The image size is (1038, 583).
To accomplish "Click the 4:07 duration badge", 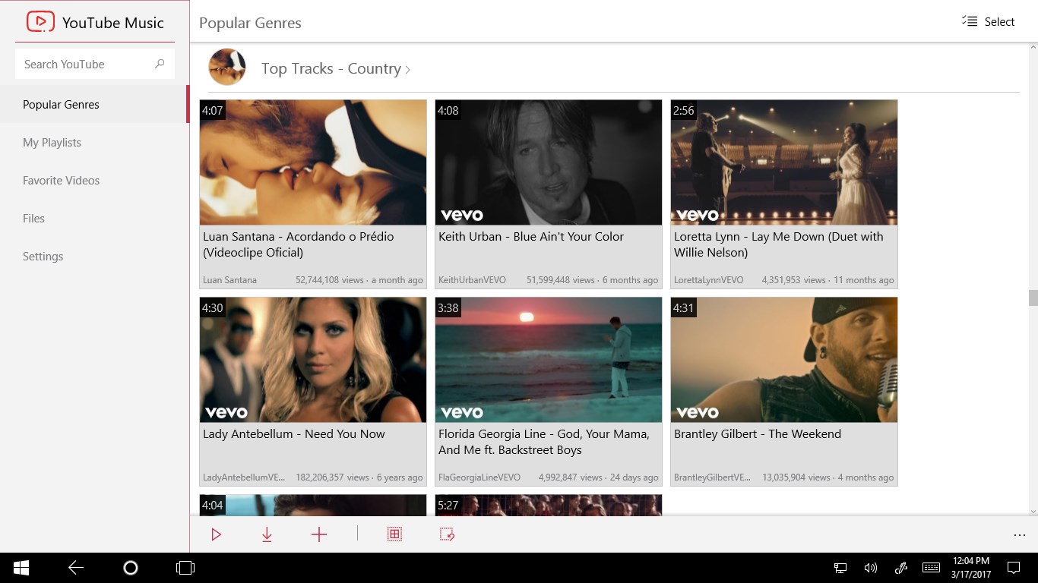I will [x=213, y=111].
